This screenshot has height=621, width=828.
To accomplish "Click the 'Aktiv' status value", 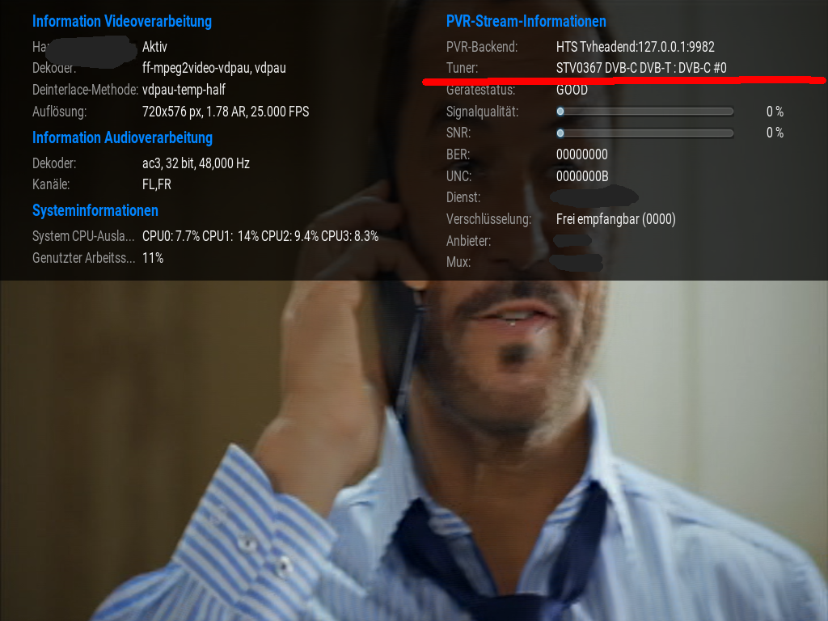I will (x=154, y=47).
